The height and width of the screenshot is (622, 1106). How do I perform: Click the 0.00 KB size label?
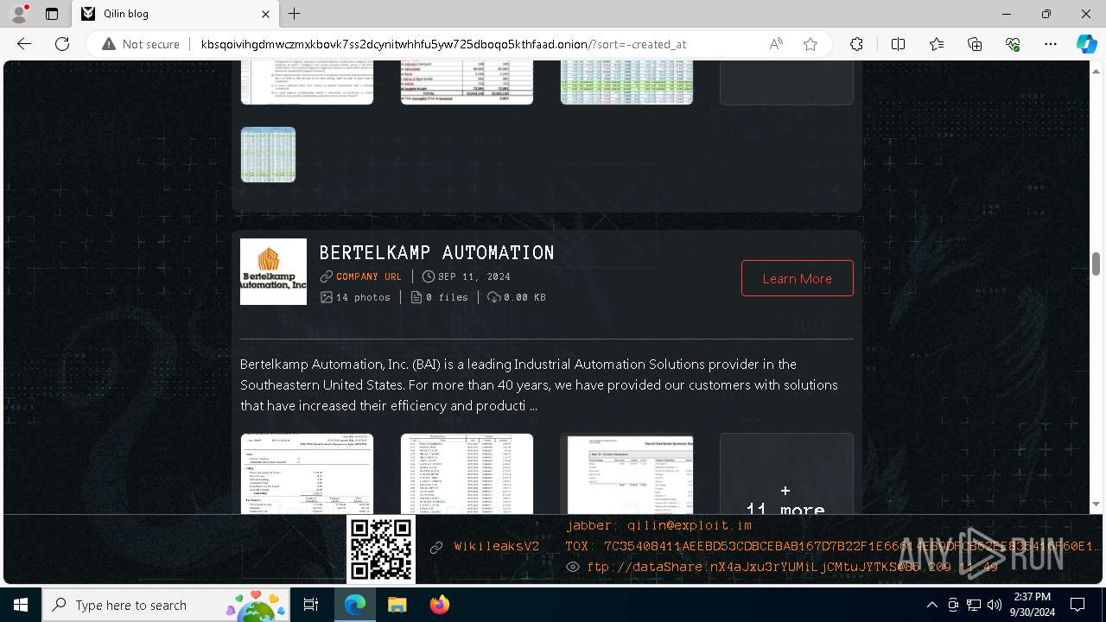tap(524, 297)
